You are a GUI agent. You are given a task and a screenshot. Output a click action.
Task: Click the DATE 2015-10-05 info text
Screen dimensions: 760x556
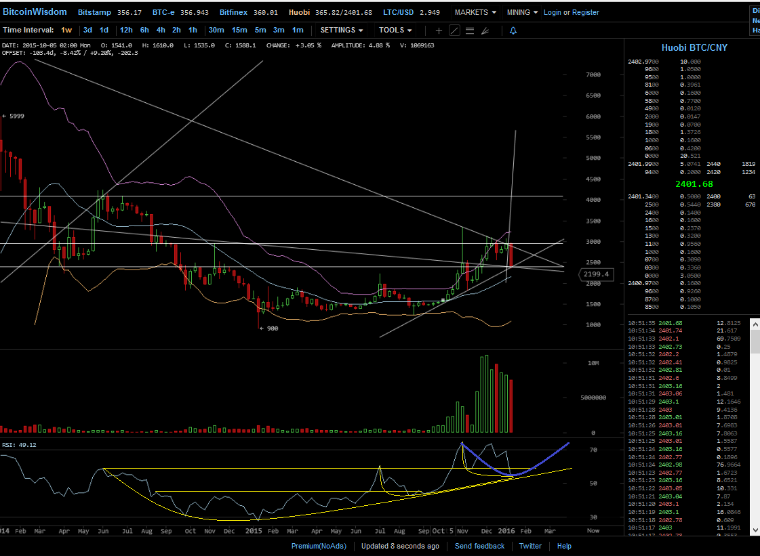coord(46,45)
